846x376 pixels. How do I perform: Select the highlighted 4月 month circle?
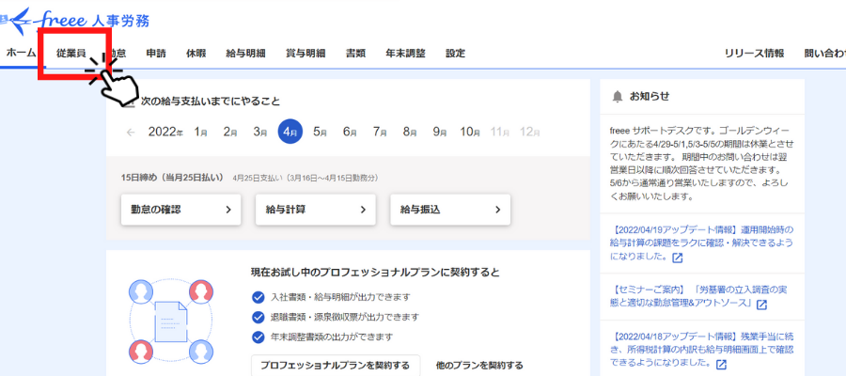(x=290, y=133)
